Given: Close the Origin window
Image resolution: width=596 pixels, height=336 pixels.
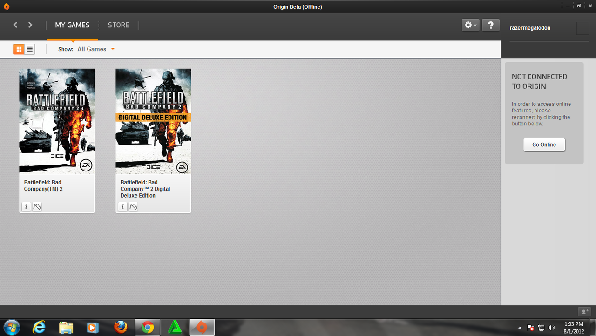Looking at the screenshot, I should (x=589, y=6).
